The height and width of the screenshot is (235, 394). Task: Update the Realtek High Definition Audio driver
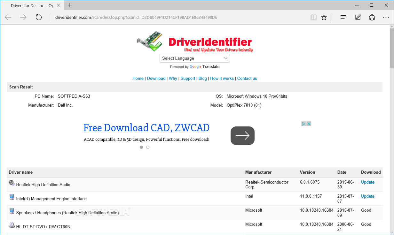(368, 182)
